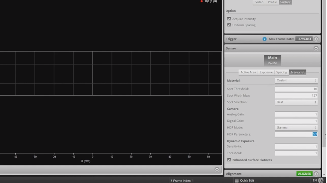Click the Spot Width Max field

click(x=296, y=96)
